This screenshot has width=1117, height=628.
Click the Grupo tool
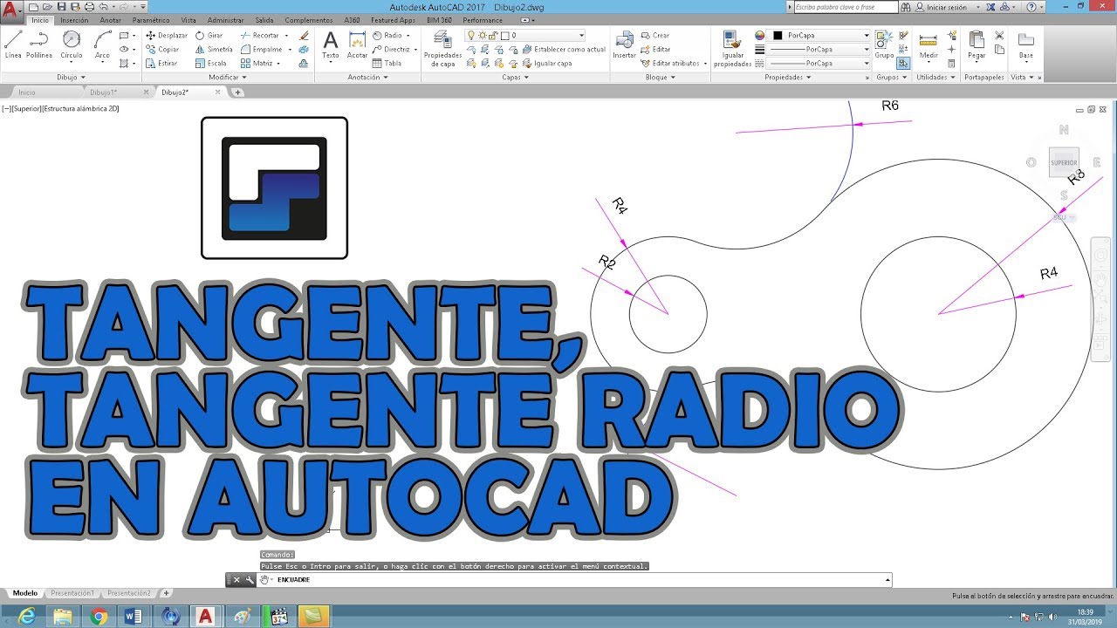885,45
